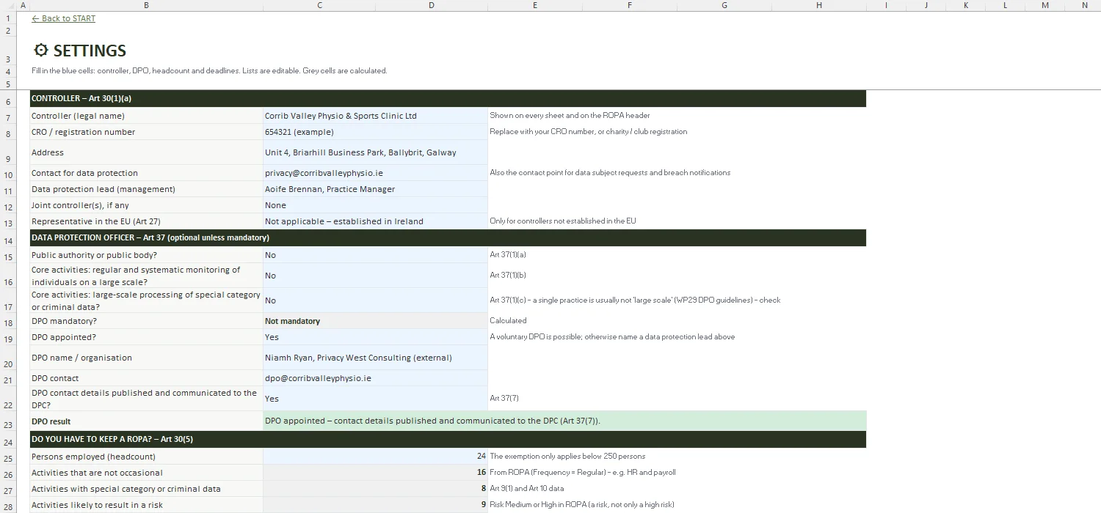The height and width of the screenshot is (513, 1101).
Task: Open the 'DPO contact details published' answer cell
Action: pyautogui.click(x=375, y=399)
